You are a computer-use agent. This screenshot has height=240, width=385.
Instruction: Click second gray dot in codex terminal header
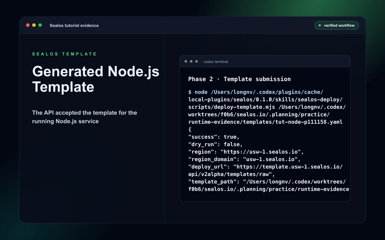pyautogui.click(x=191, y=61)
